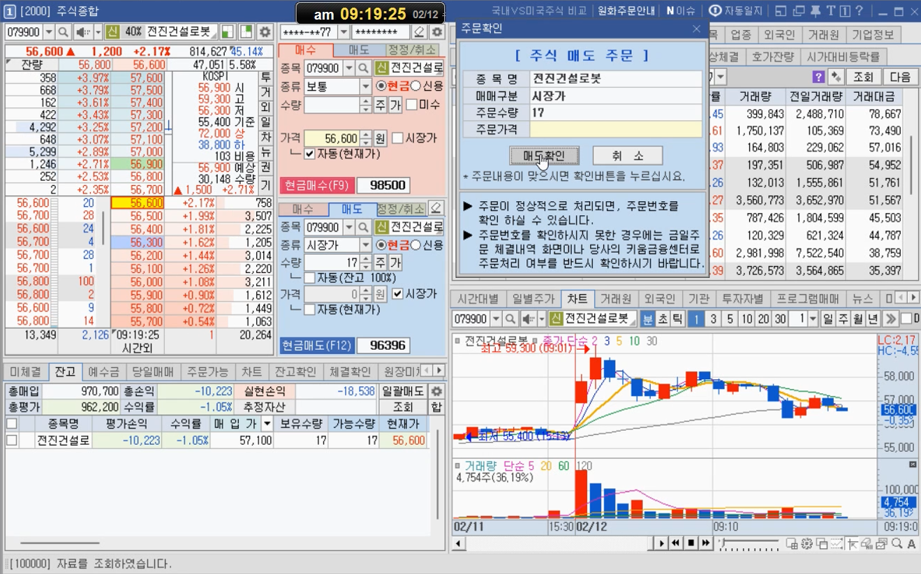The height and width of the screenshot is (574, 921).
Task: Click chart settings gear icon in bottom toolbar
Action: (x=806, y=543)
